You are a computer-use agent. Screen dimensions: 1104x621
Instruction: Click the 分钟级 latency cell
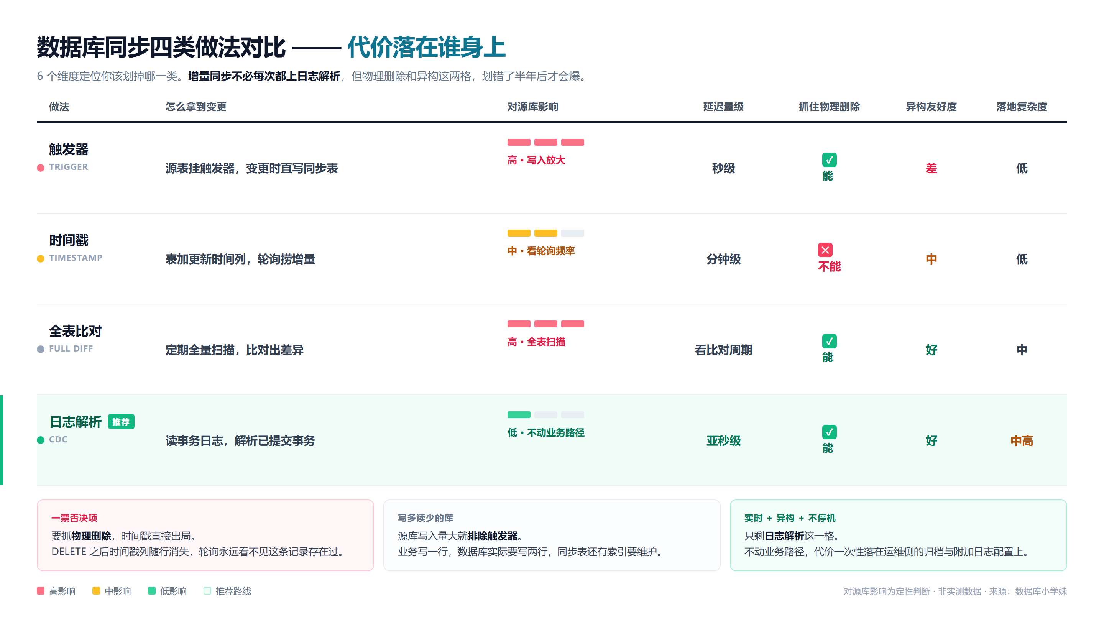(723, 259)
